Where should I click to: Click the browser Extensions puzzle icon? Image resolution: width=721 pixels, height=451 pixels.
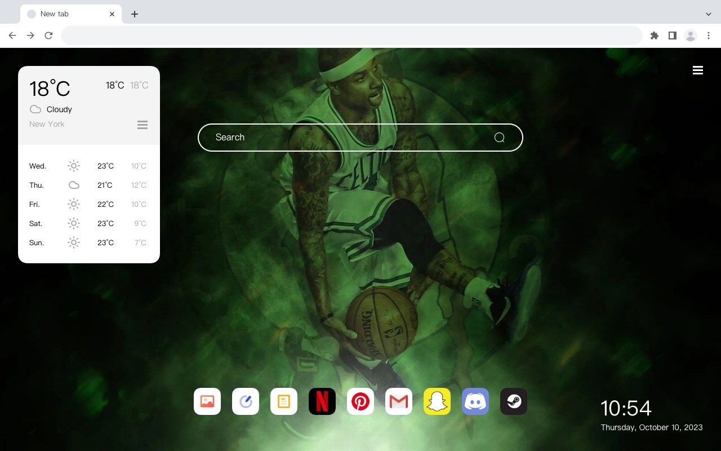point(654,36)
